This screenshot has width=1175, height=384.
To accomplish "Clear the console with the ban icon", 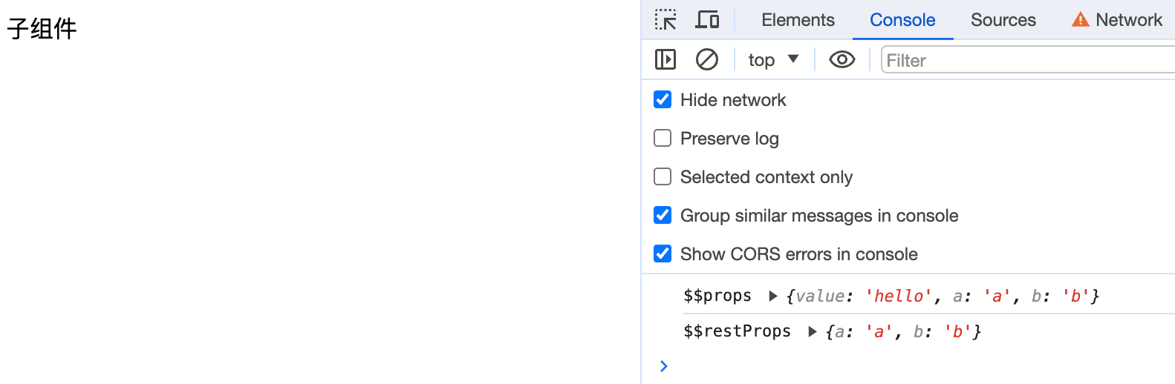I will click(707, 59).
